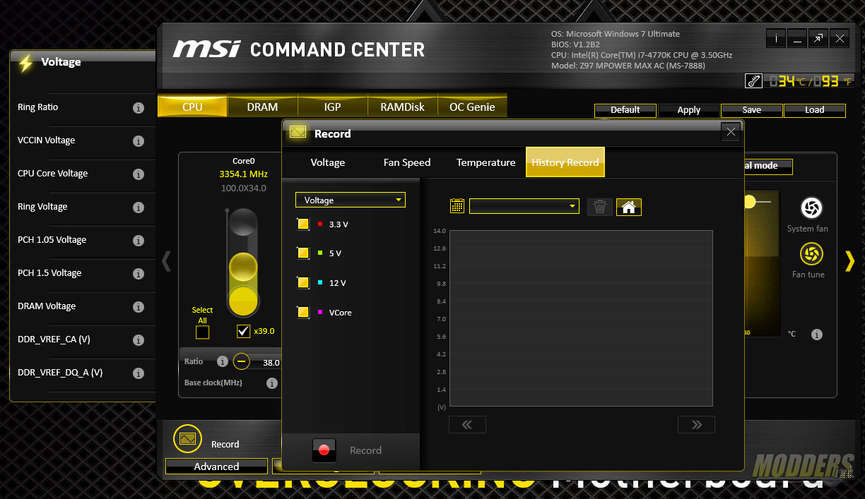Start recording with red-dot Record button

click(x=324, y=450)
